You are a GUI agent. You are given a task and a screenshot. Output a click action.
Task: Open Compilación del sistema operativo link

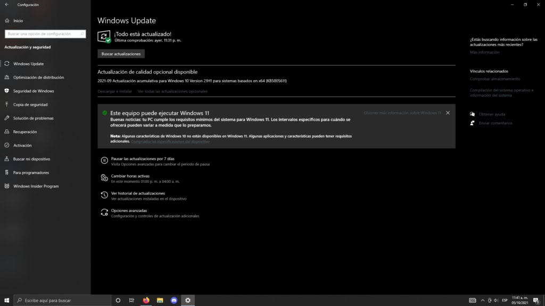[501, 92]
